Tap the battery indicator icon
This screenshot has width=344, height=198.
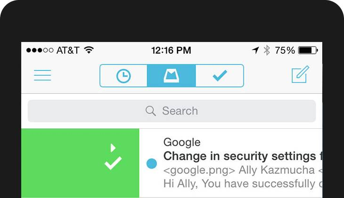pos(308,50)
